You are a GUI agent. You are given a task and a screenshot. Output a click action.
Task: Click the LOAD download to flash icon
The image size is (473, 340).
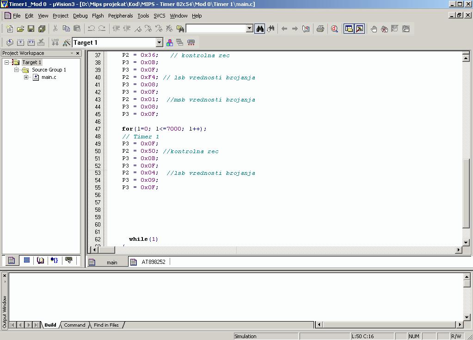pos(55,42)
